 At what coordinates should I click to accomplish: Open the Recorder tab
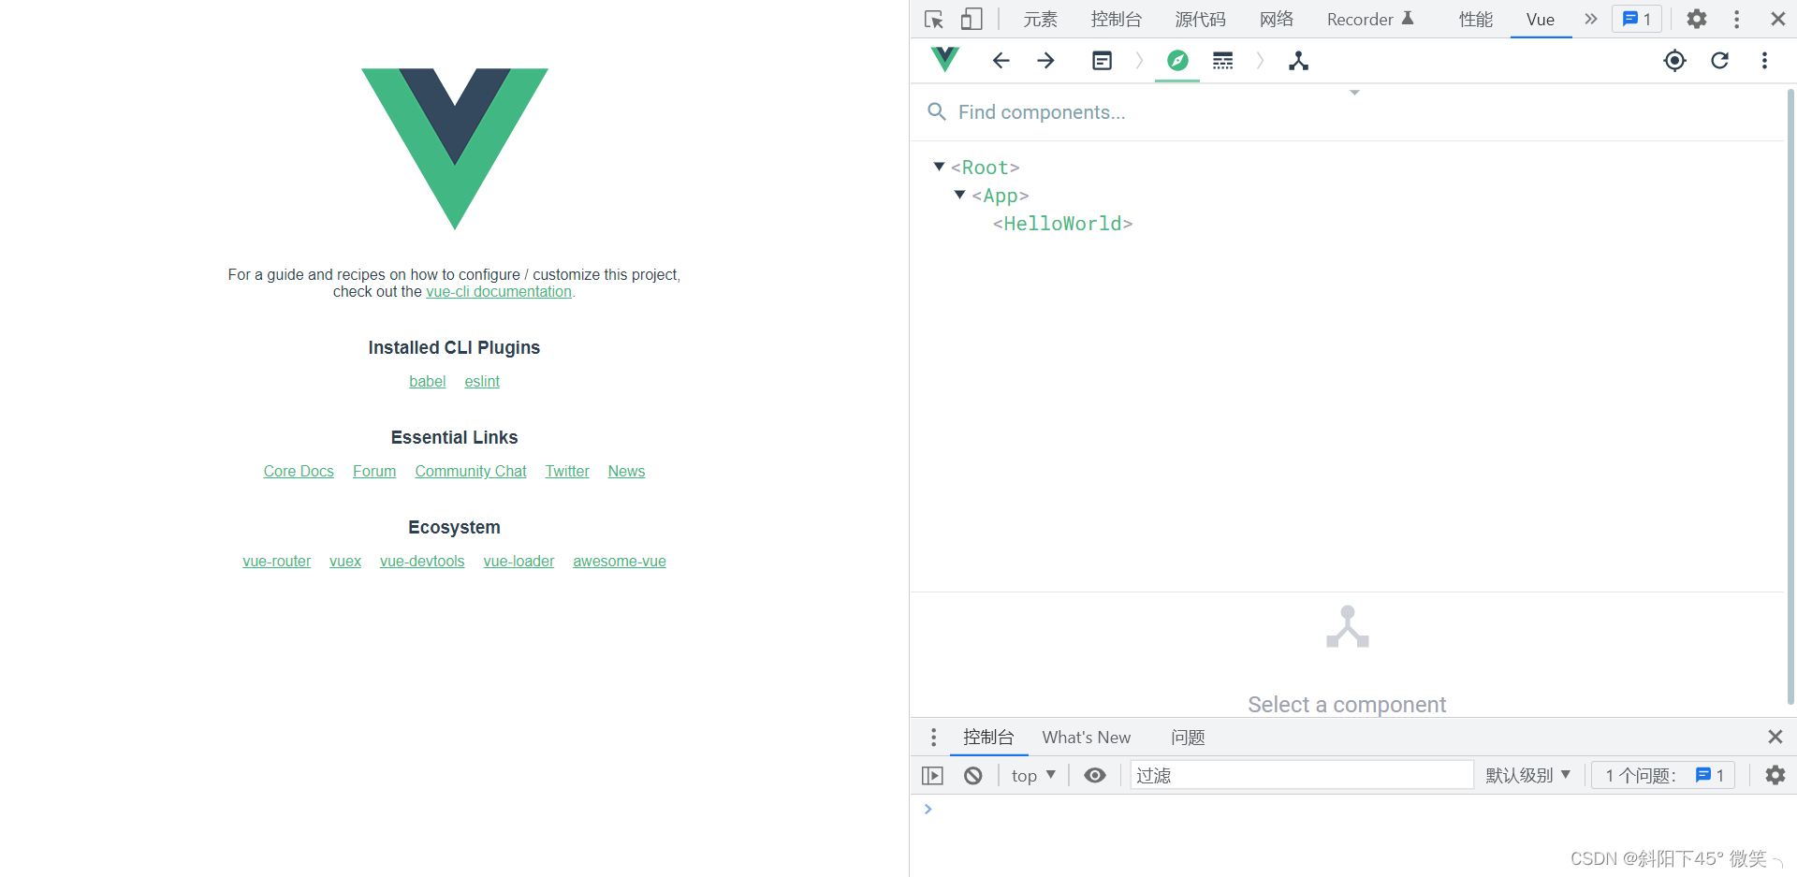coord(1370,19)
